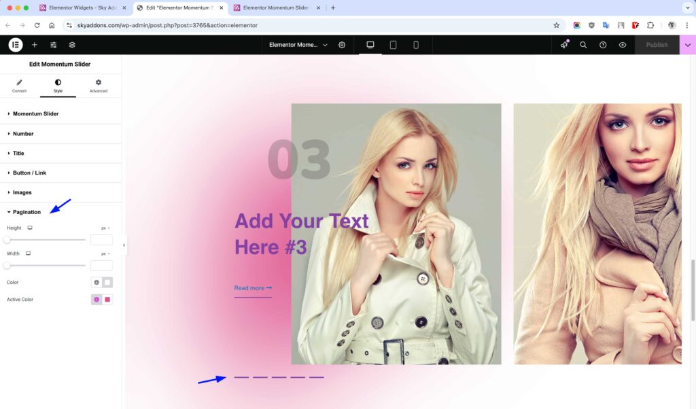Open the browser tab search dropdown

pos(688,7)
